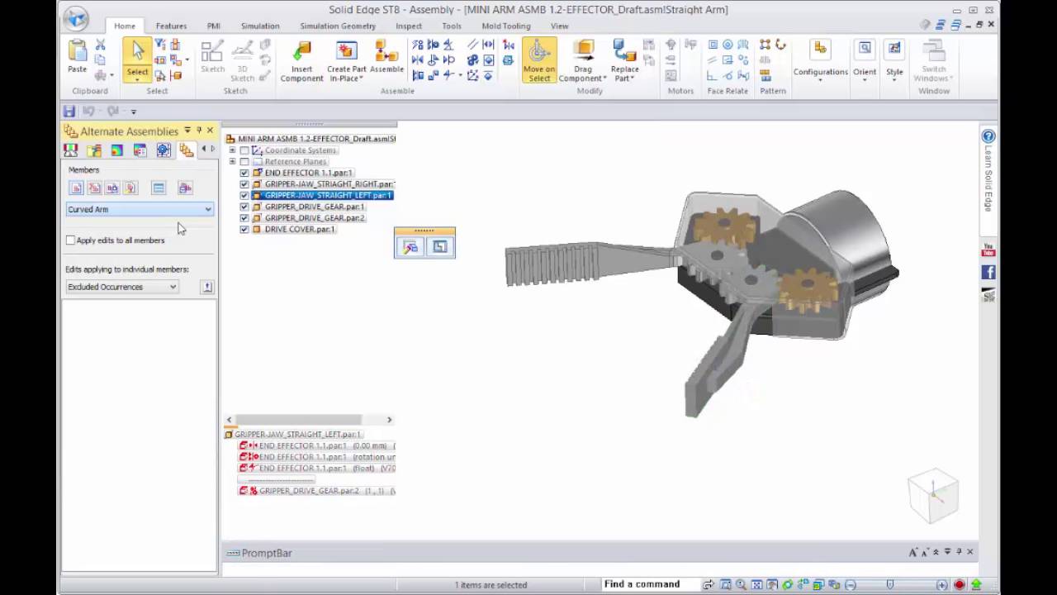Screen dimensions: 1057x595
Task: Click the first Members toolbar icon
Action: pyautogui.click(x=77, y=188)
